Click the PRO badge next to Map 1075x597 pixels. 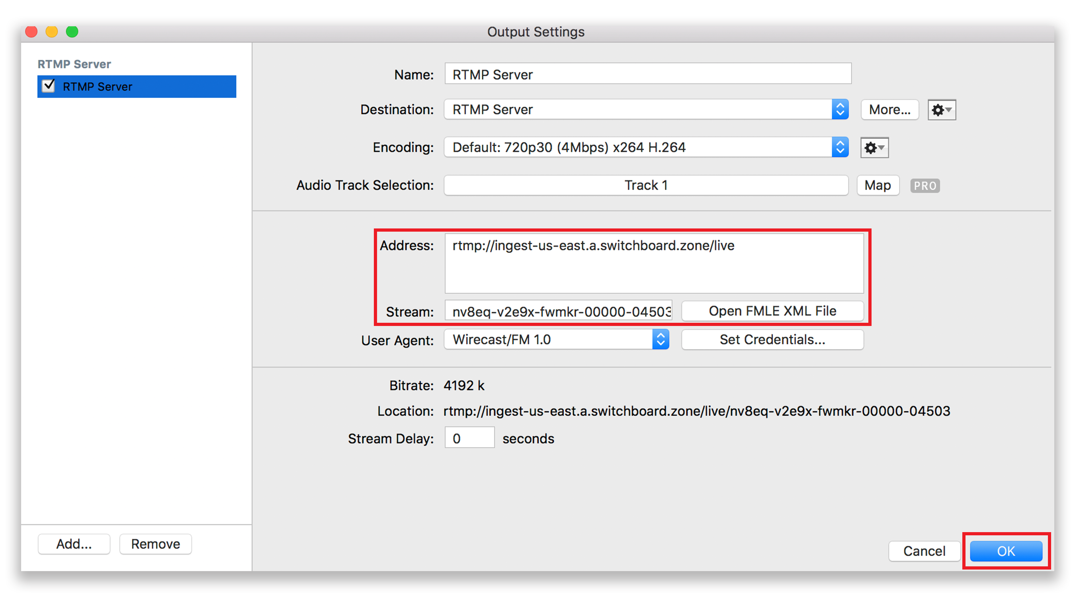[925, 185]
